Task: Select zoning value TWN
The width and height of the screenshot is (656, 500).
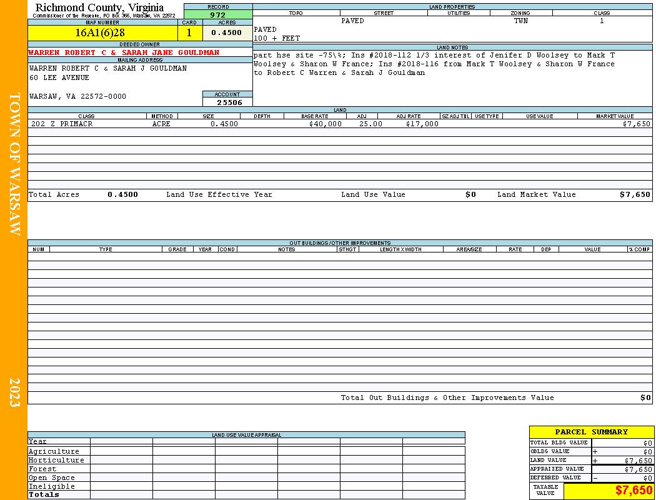Action: [521, 21]
